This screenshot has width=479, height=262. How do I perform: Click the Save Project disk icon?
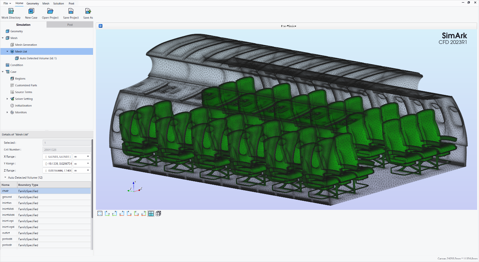coord(71,11)
